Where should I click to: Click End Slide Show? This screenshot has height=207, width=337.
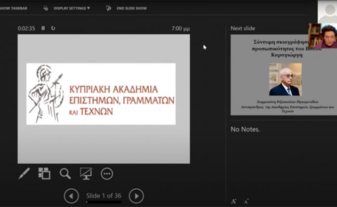tap(132, 8)
